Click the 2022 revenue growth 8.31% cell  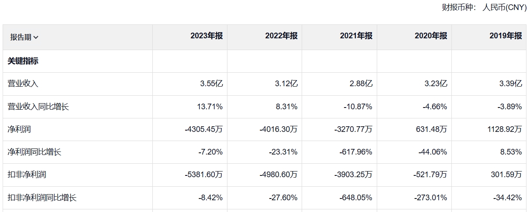click(287, 107)
